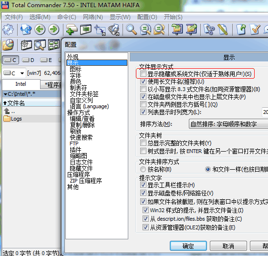The height and width of the screenshot is (256, 268).
Task: Uncheck 使用长文件名(推荐) option
Action: pos(143,82)
